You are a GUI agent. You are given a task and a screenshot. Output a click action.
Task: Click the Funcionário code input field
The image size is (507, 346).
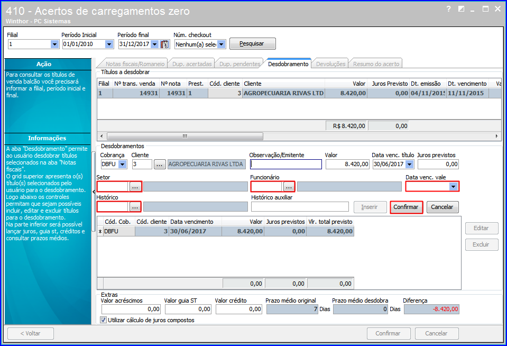(x=267, y=187)
